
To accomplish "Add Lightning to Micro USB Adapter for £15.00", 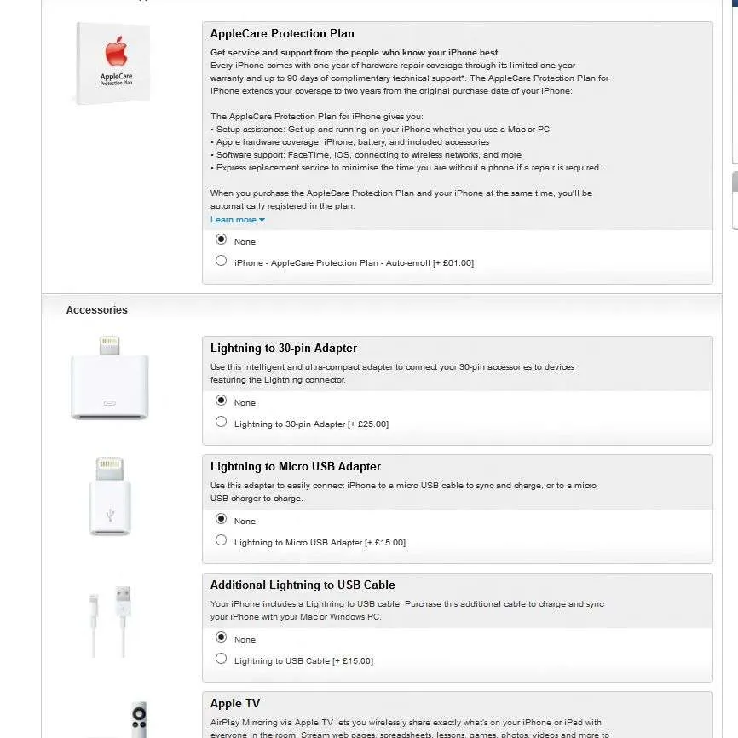I will tap(221, 539).
